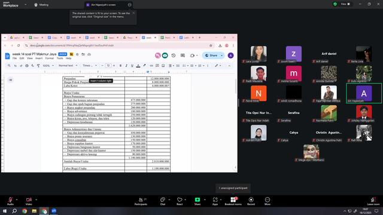Click Nova nova participant tile
This screenshot has height=215, width=383.
click(259, 93)
